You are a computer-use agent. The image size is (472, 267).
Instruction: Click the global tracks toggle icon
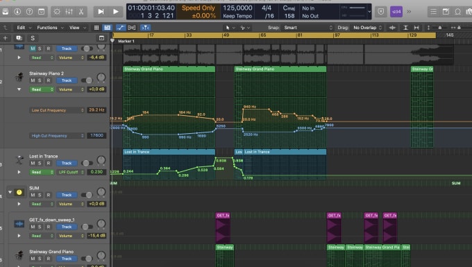pos(101,38)
